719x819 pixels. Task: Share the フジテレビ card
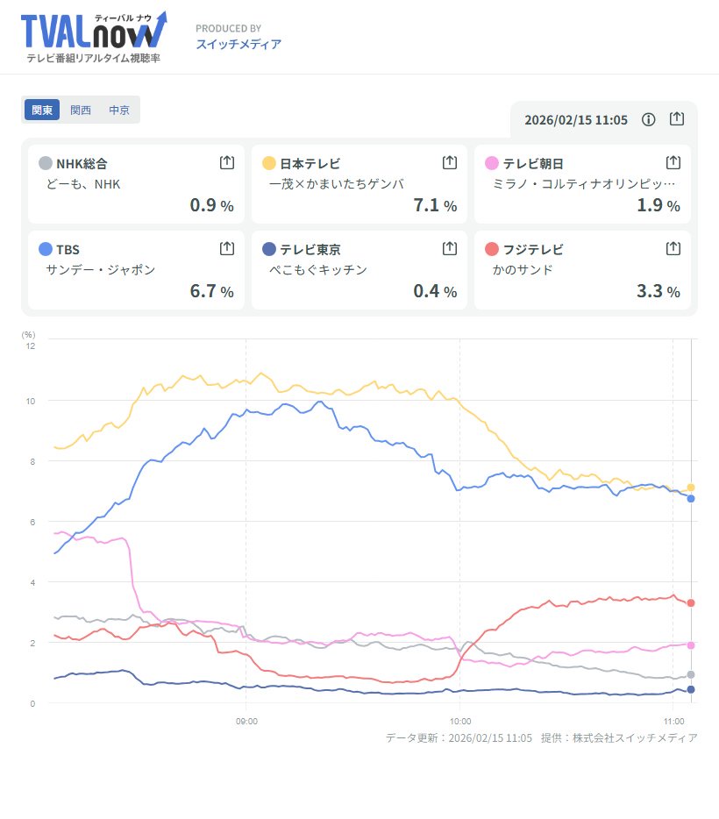tap(673, 248)
